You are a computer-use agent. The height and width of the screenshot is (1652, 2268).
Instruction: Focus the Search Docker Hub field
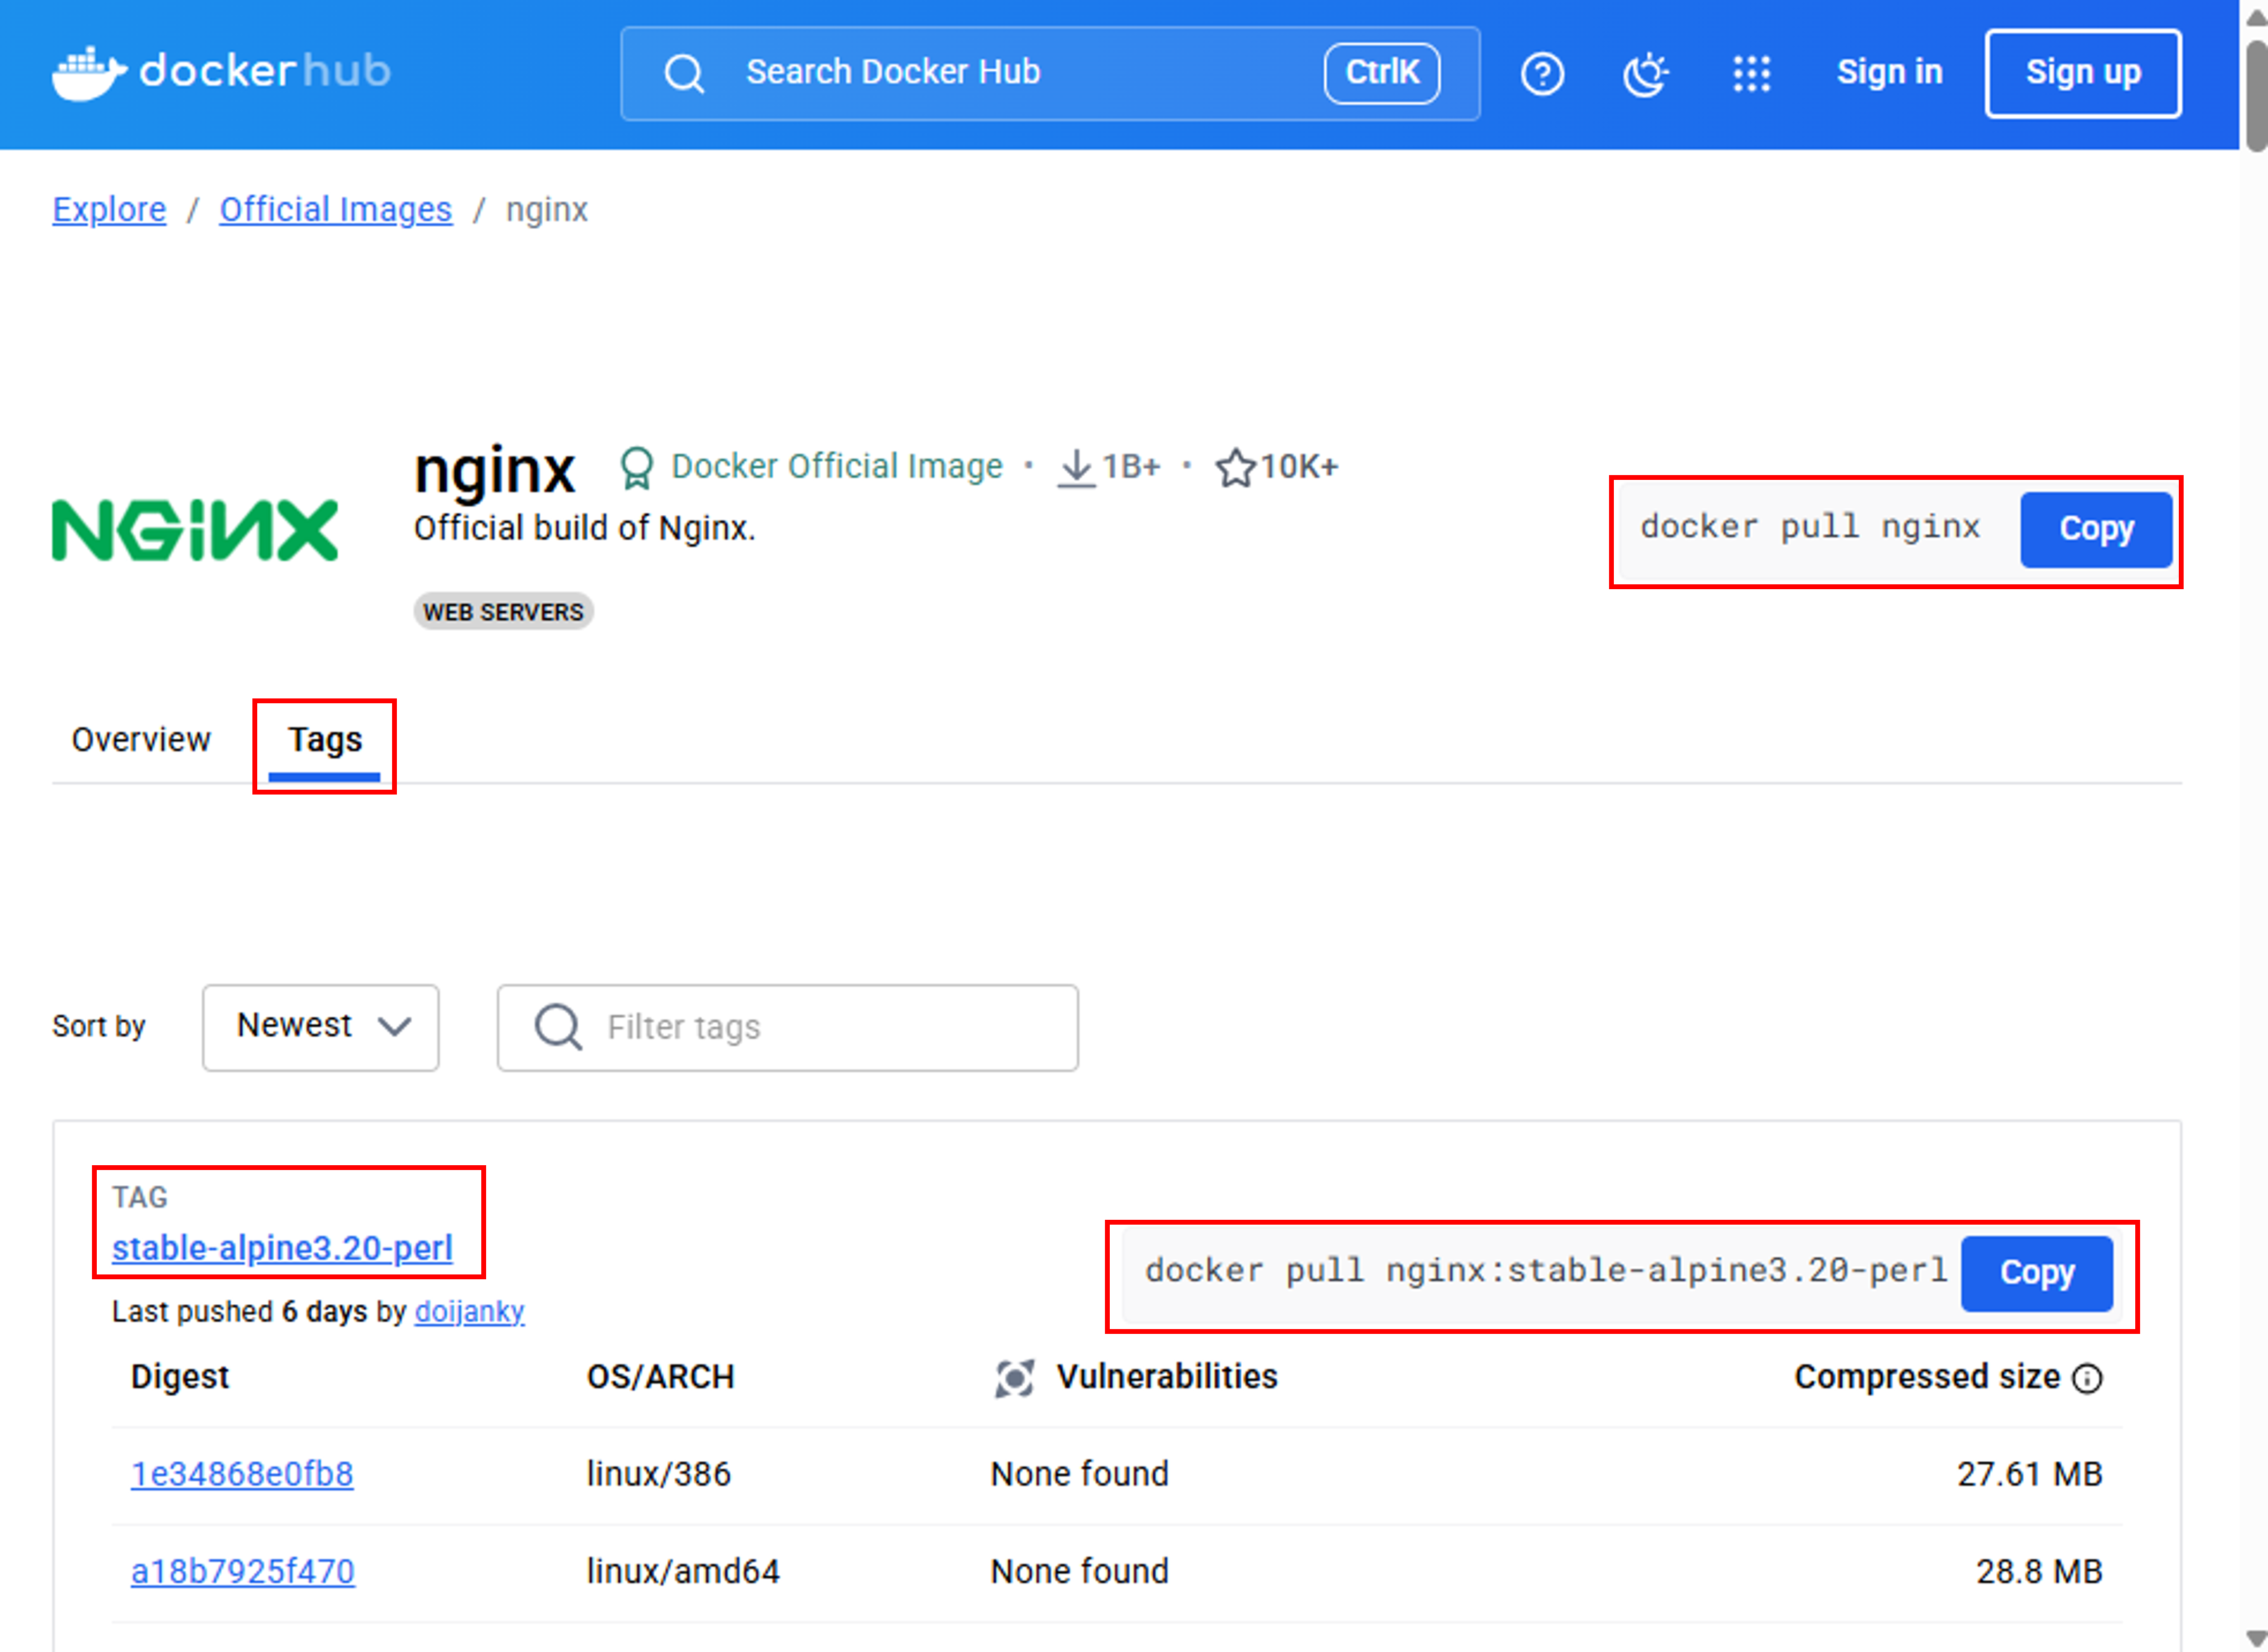pos(1050,73)
